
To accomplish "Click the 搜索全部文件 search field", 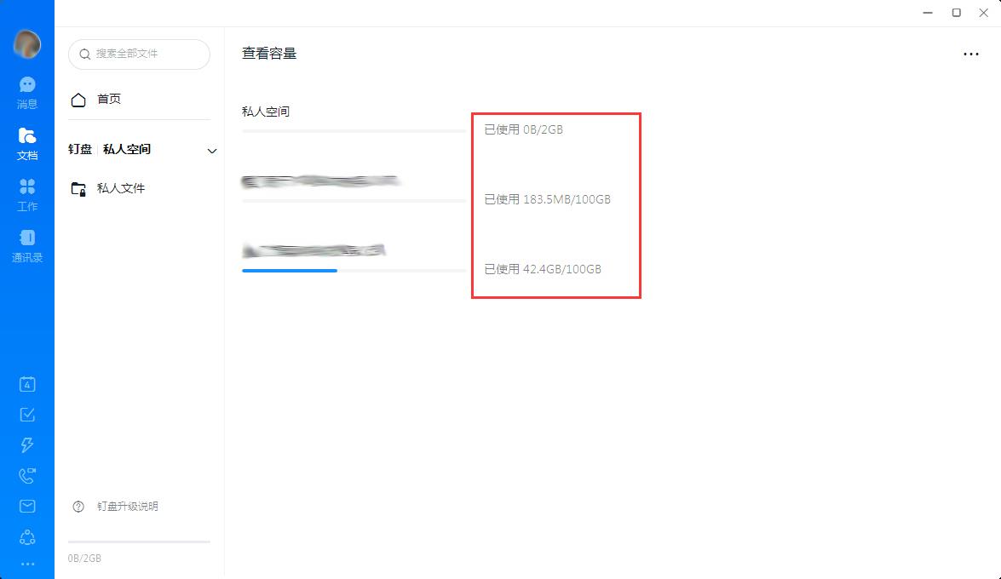I will pyautogui.click(x=139, y=54).
